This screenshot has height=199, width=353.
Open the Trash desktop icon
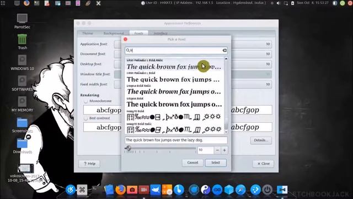pyautogui.click(x=22, y=42)
